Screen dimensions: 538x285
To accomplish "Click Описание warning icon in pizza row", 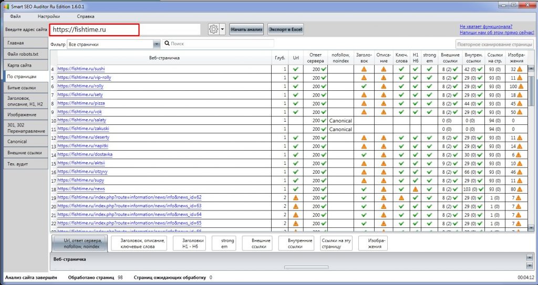I will coord(384,103).
